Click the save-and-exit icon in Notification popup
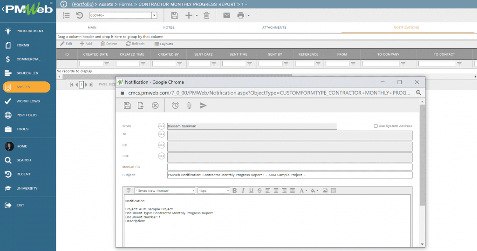The height and width of the screenshot is (251, 477). tap(141, 106)
